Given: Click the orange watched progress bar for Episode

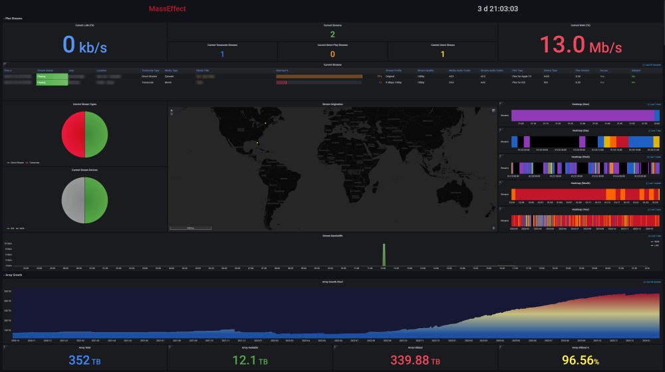Looking at the screenshot, I should [319, 76].
